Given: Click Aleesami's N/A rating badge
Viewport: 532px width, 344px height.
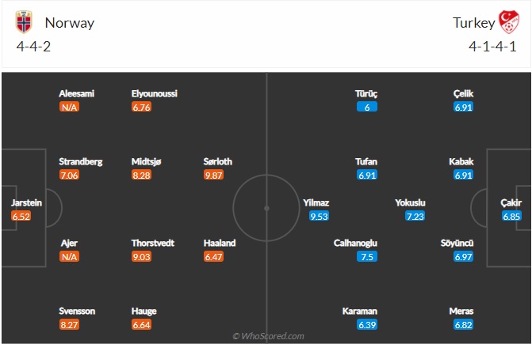Looking at the screenshot, I should click(69, 108).
